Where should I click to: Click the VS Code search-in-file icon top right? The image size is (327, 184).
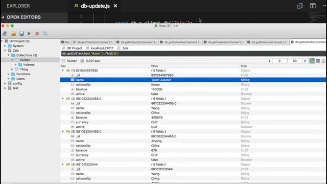click(300, 6)
